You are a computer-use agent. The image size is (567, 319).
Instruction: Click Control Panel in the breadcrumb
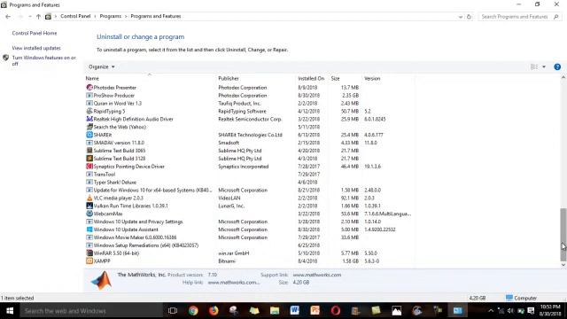[75, 16]
